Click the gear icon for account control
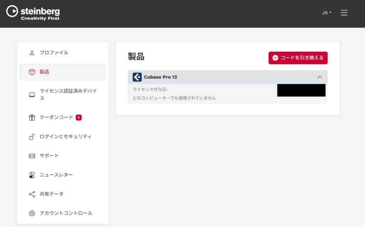The image size is (365, 227). point(32,213)
